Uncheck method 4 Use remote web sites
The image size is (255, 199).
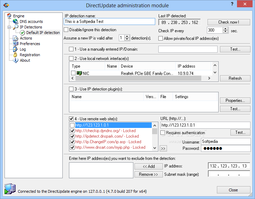click(x=71, y=119)
